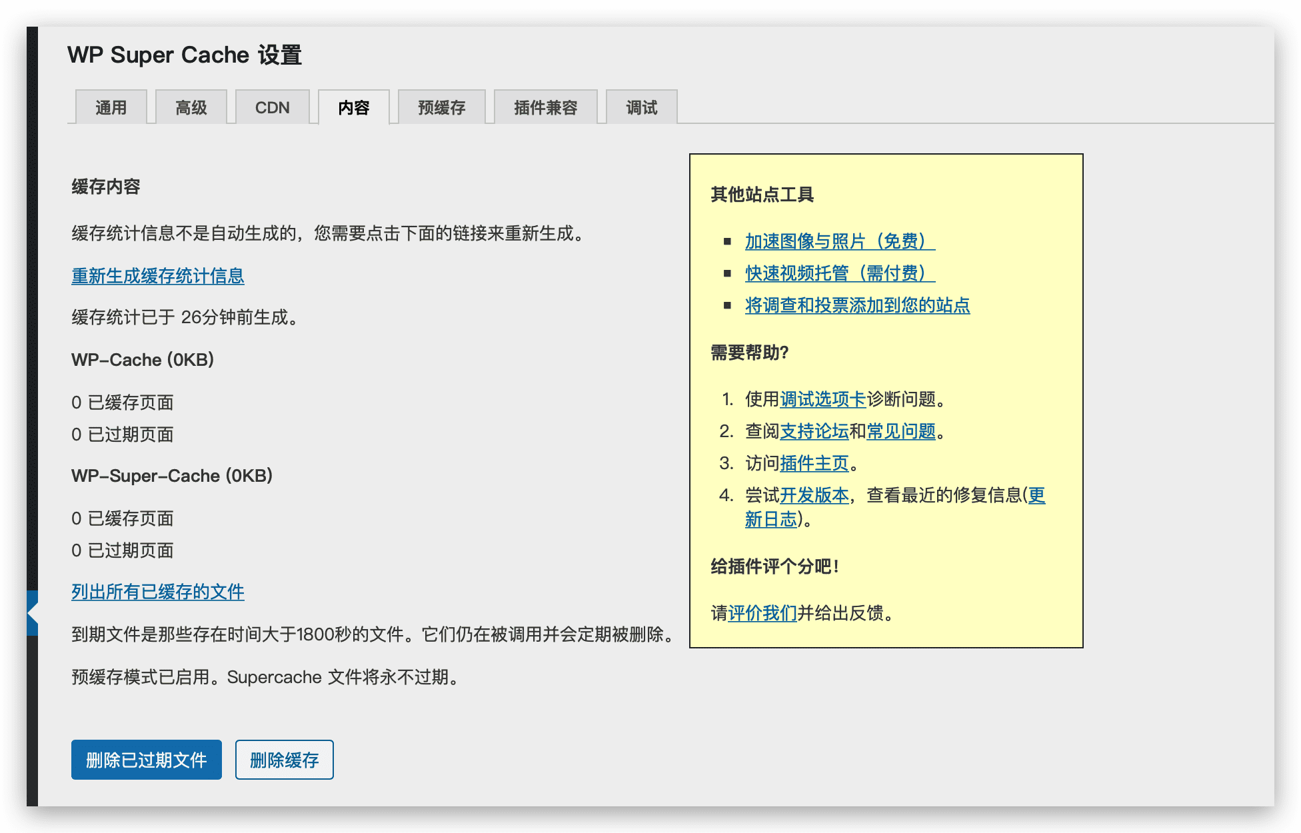Select the 内容 tab

(x=353, y=107)
